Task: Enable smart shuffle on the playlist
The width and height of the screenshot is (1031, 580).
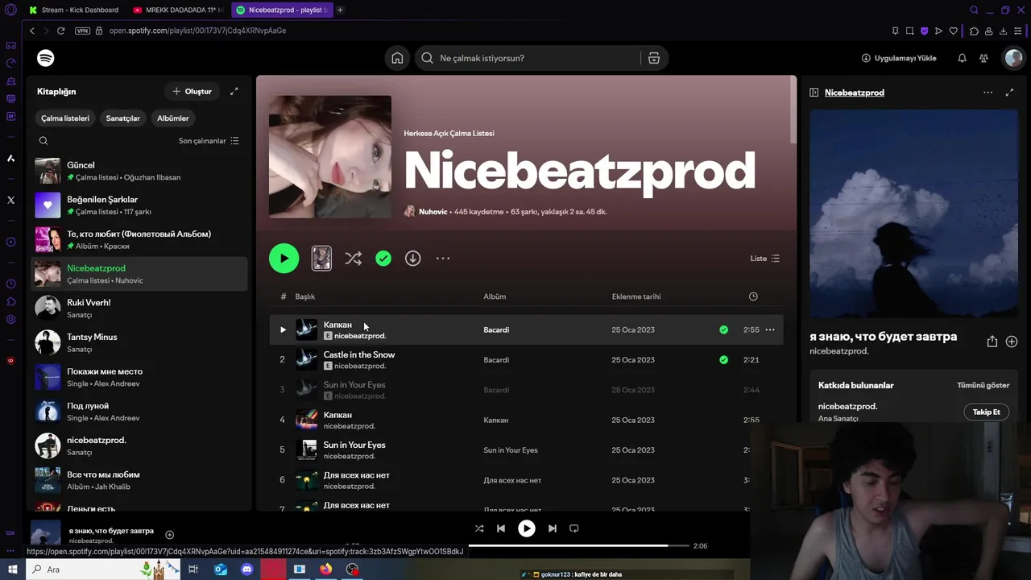Action: tap(353, 259)
